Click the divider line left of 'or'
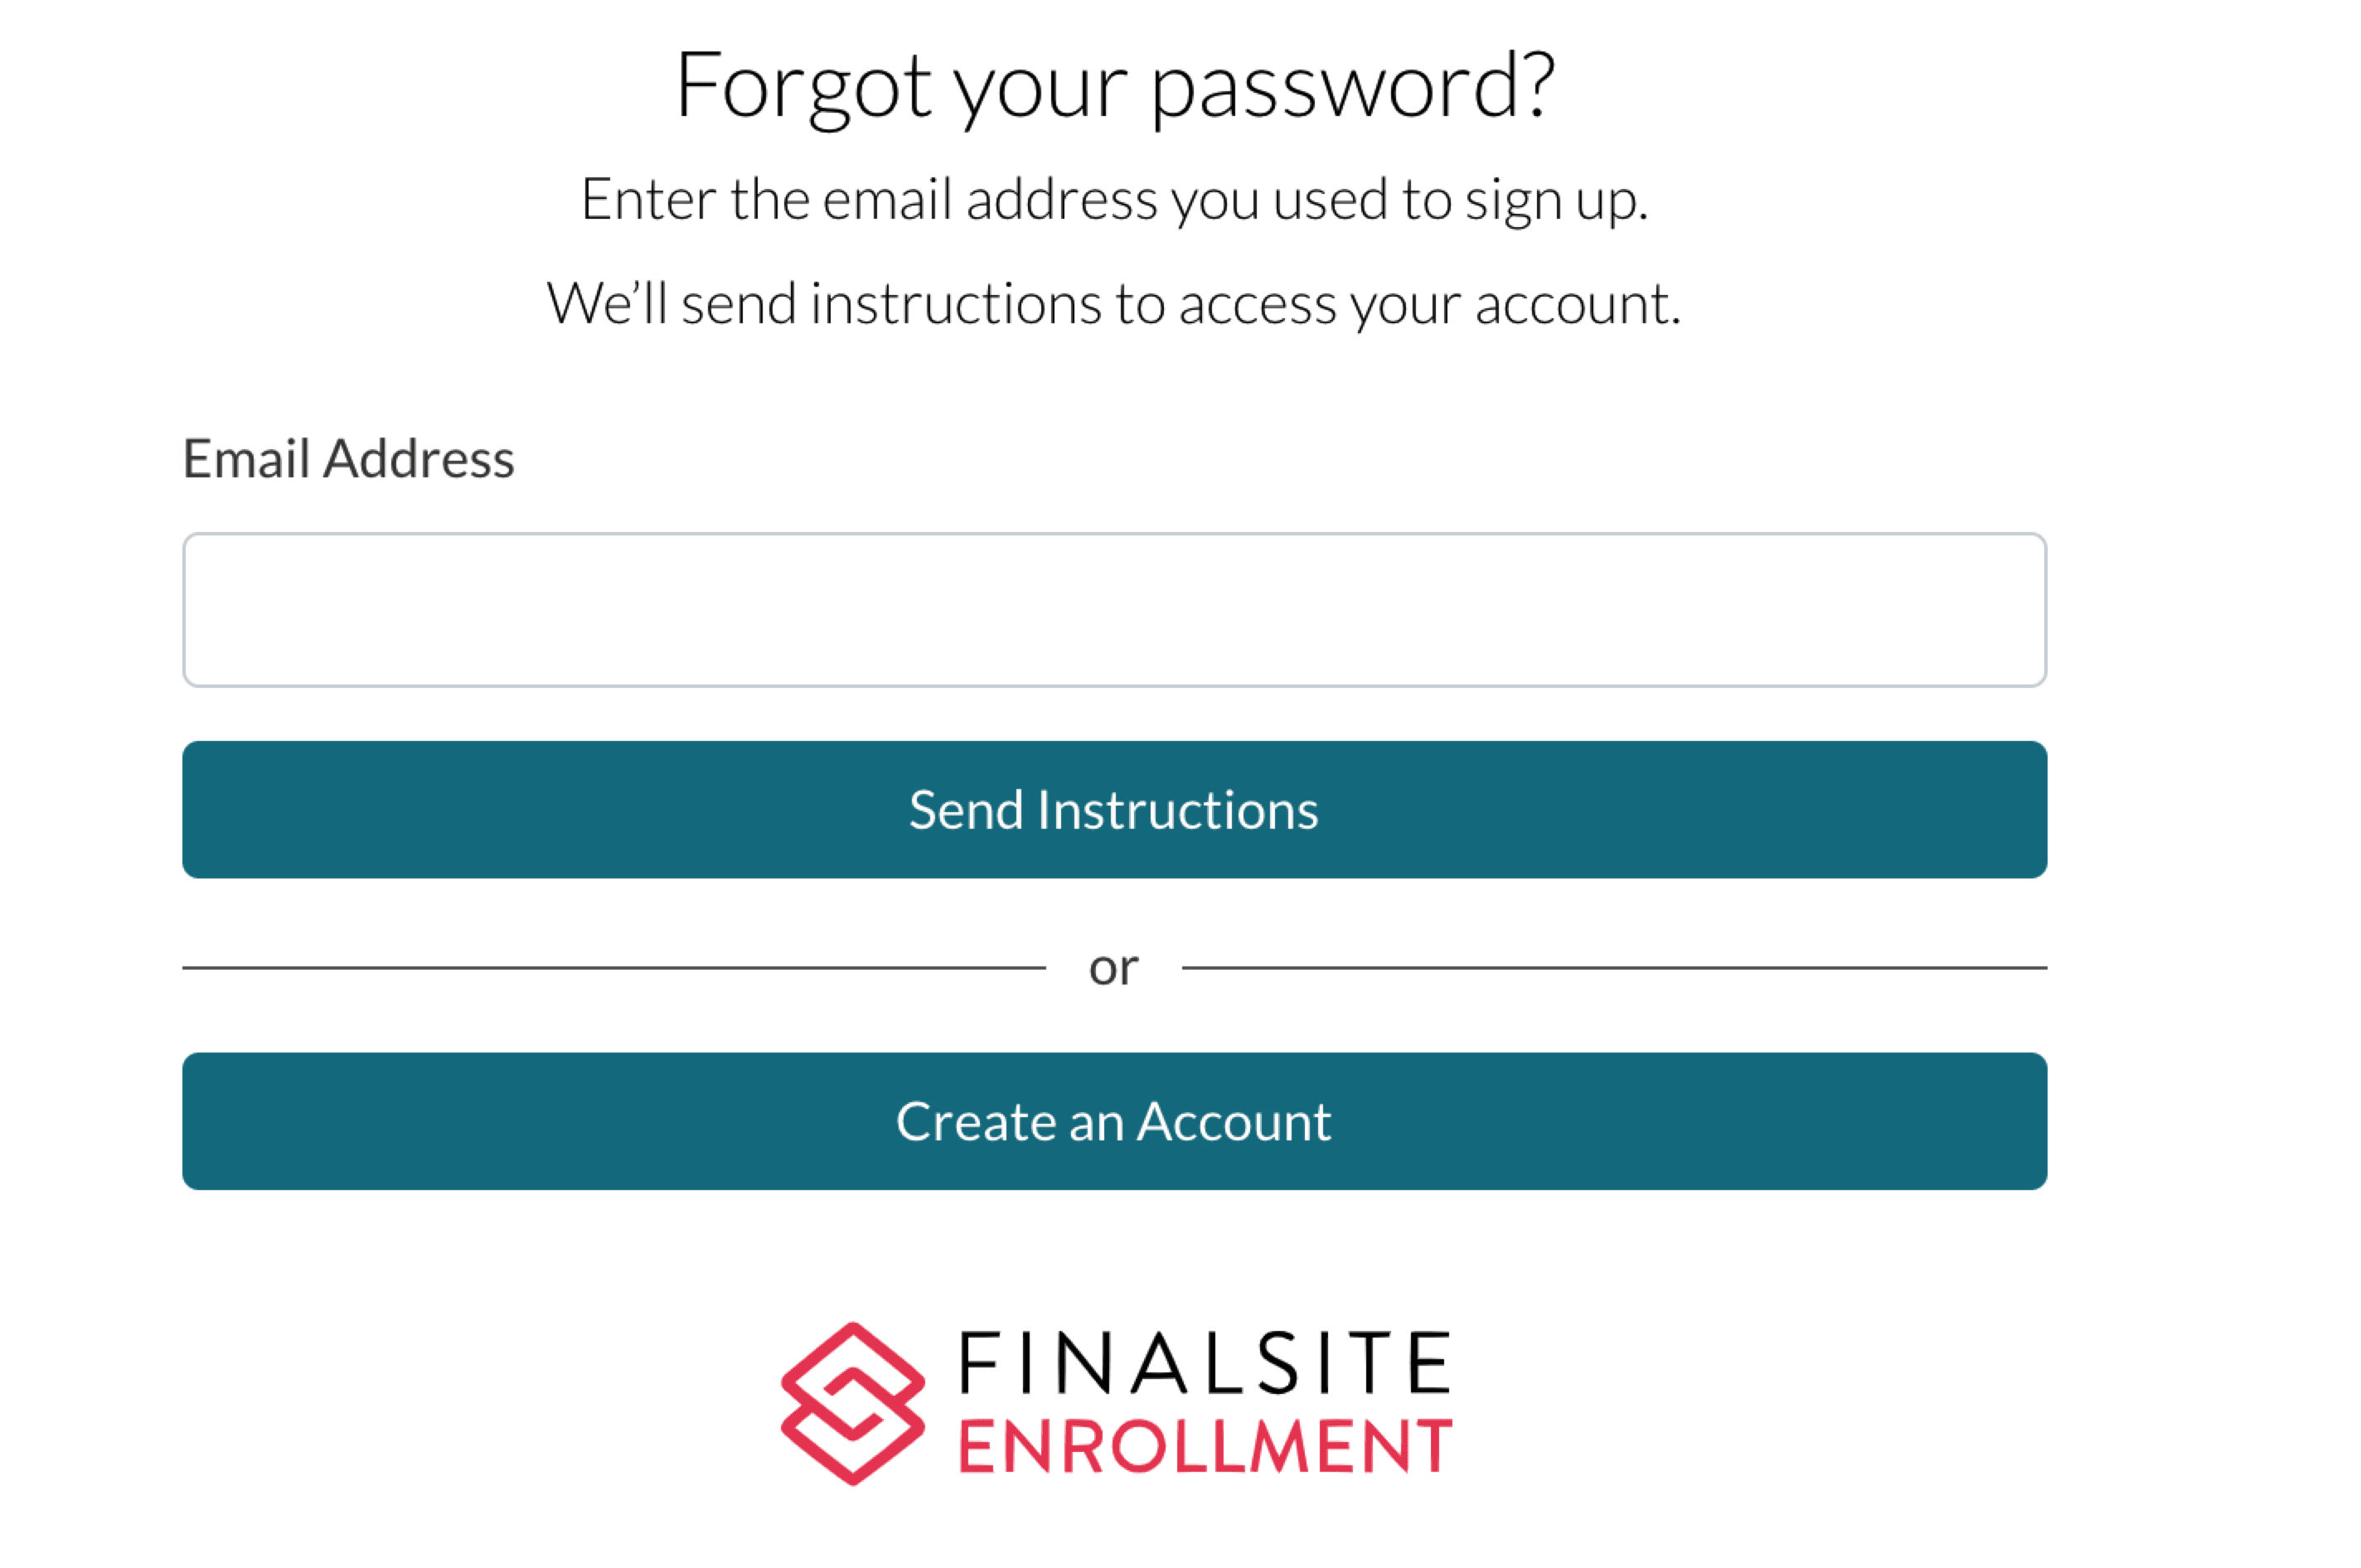The height and width of the screenshot is (1568, 2361). tap(613, 968)
